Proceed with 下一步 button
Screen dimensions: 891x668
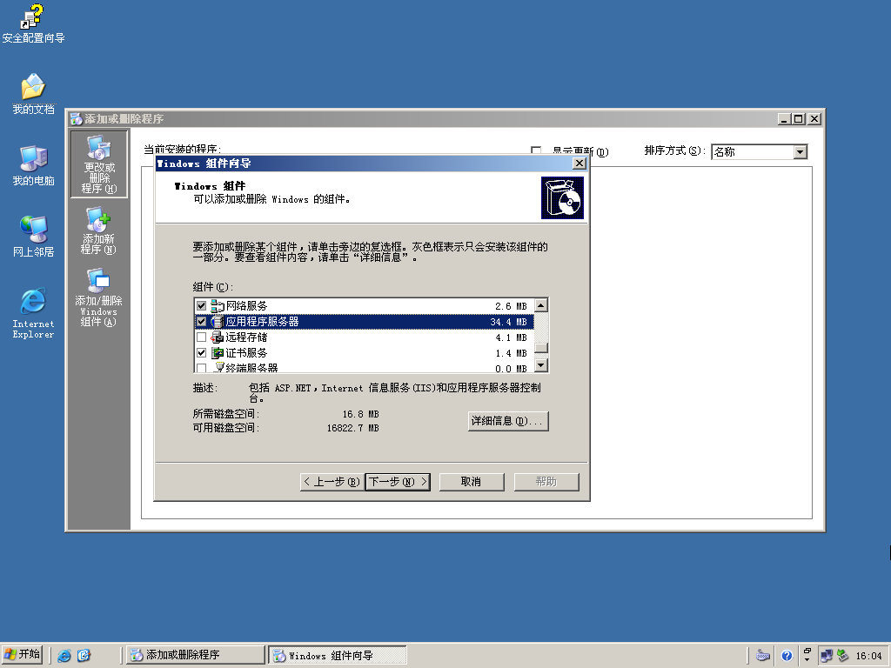pos(397,482)
